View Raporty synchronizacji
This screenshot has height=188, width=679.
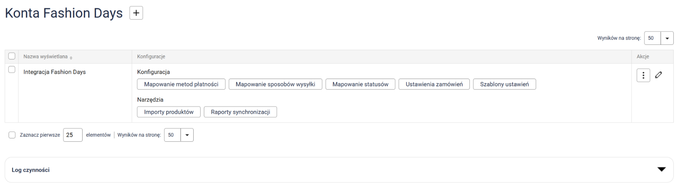tap(240, 112)
